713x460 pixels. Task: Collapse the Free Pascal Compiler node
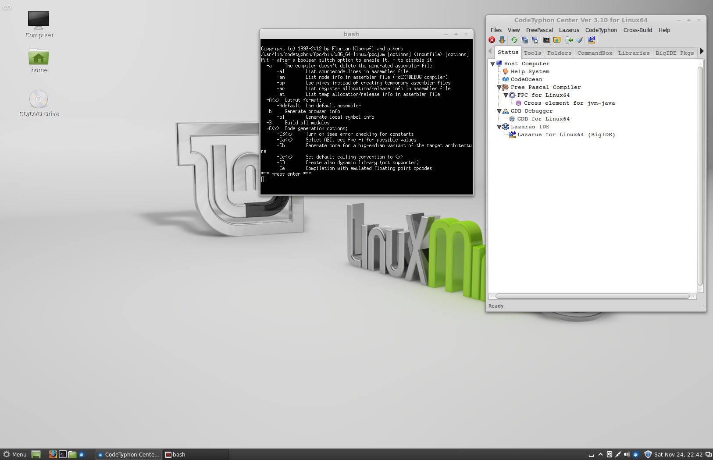(499, 88)
